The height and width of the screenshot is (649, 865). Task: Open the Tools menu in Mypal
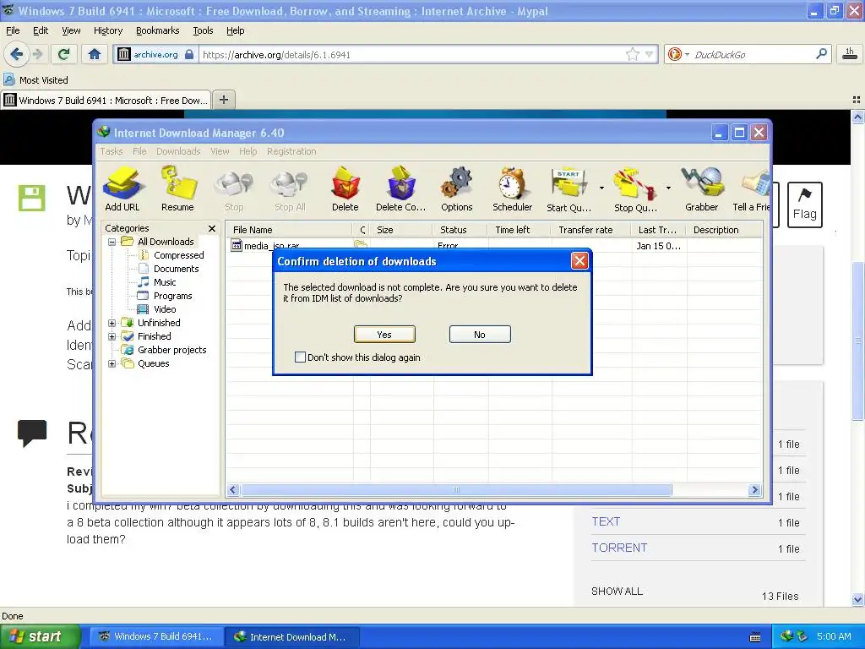(203, 30)
